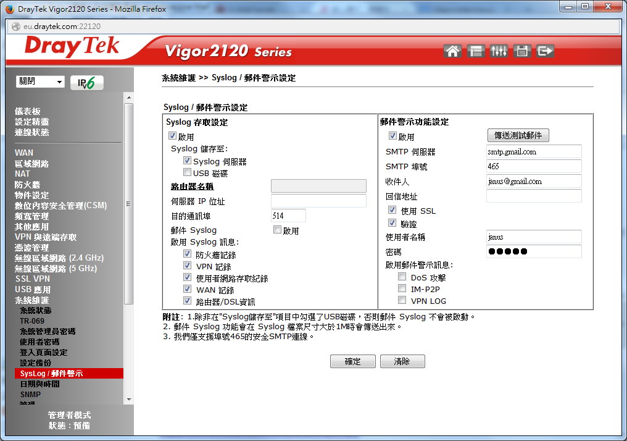This screenshot has height=441, width=627.
Task: Click the 伺服器 IP 位址 field
Action: point(318,201)
